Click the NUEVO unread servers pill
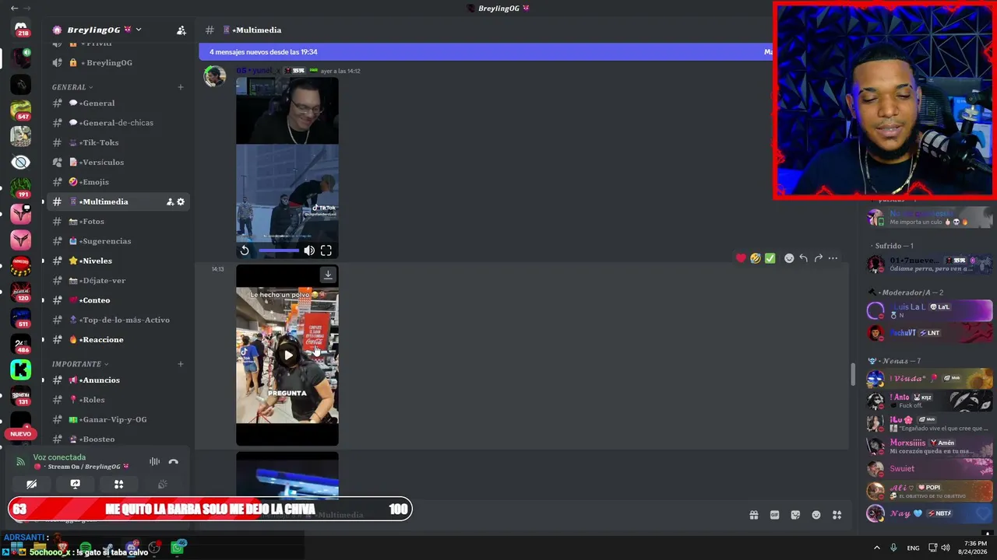The image size is (997, 560). pyautogui.click(x=21, y=434)
